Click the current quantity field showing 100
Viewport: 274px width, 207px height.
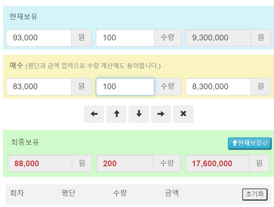point(125,38)
